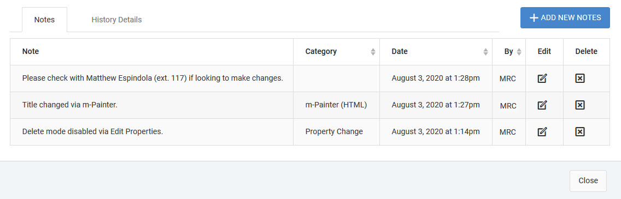Viewport: 621px width, 199px height.
Task: Select the 'Please check with Matthew Espindola' note text
Action: point(153,78)
